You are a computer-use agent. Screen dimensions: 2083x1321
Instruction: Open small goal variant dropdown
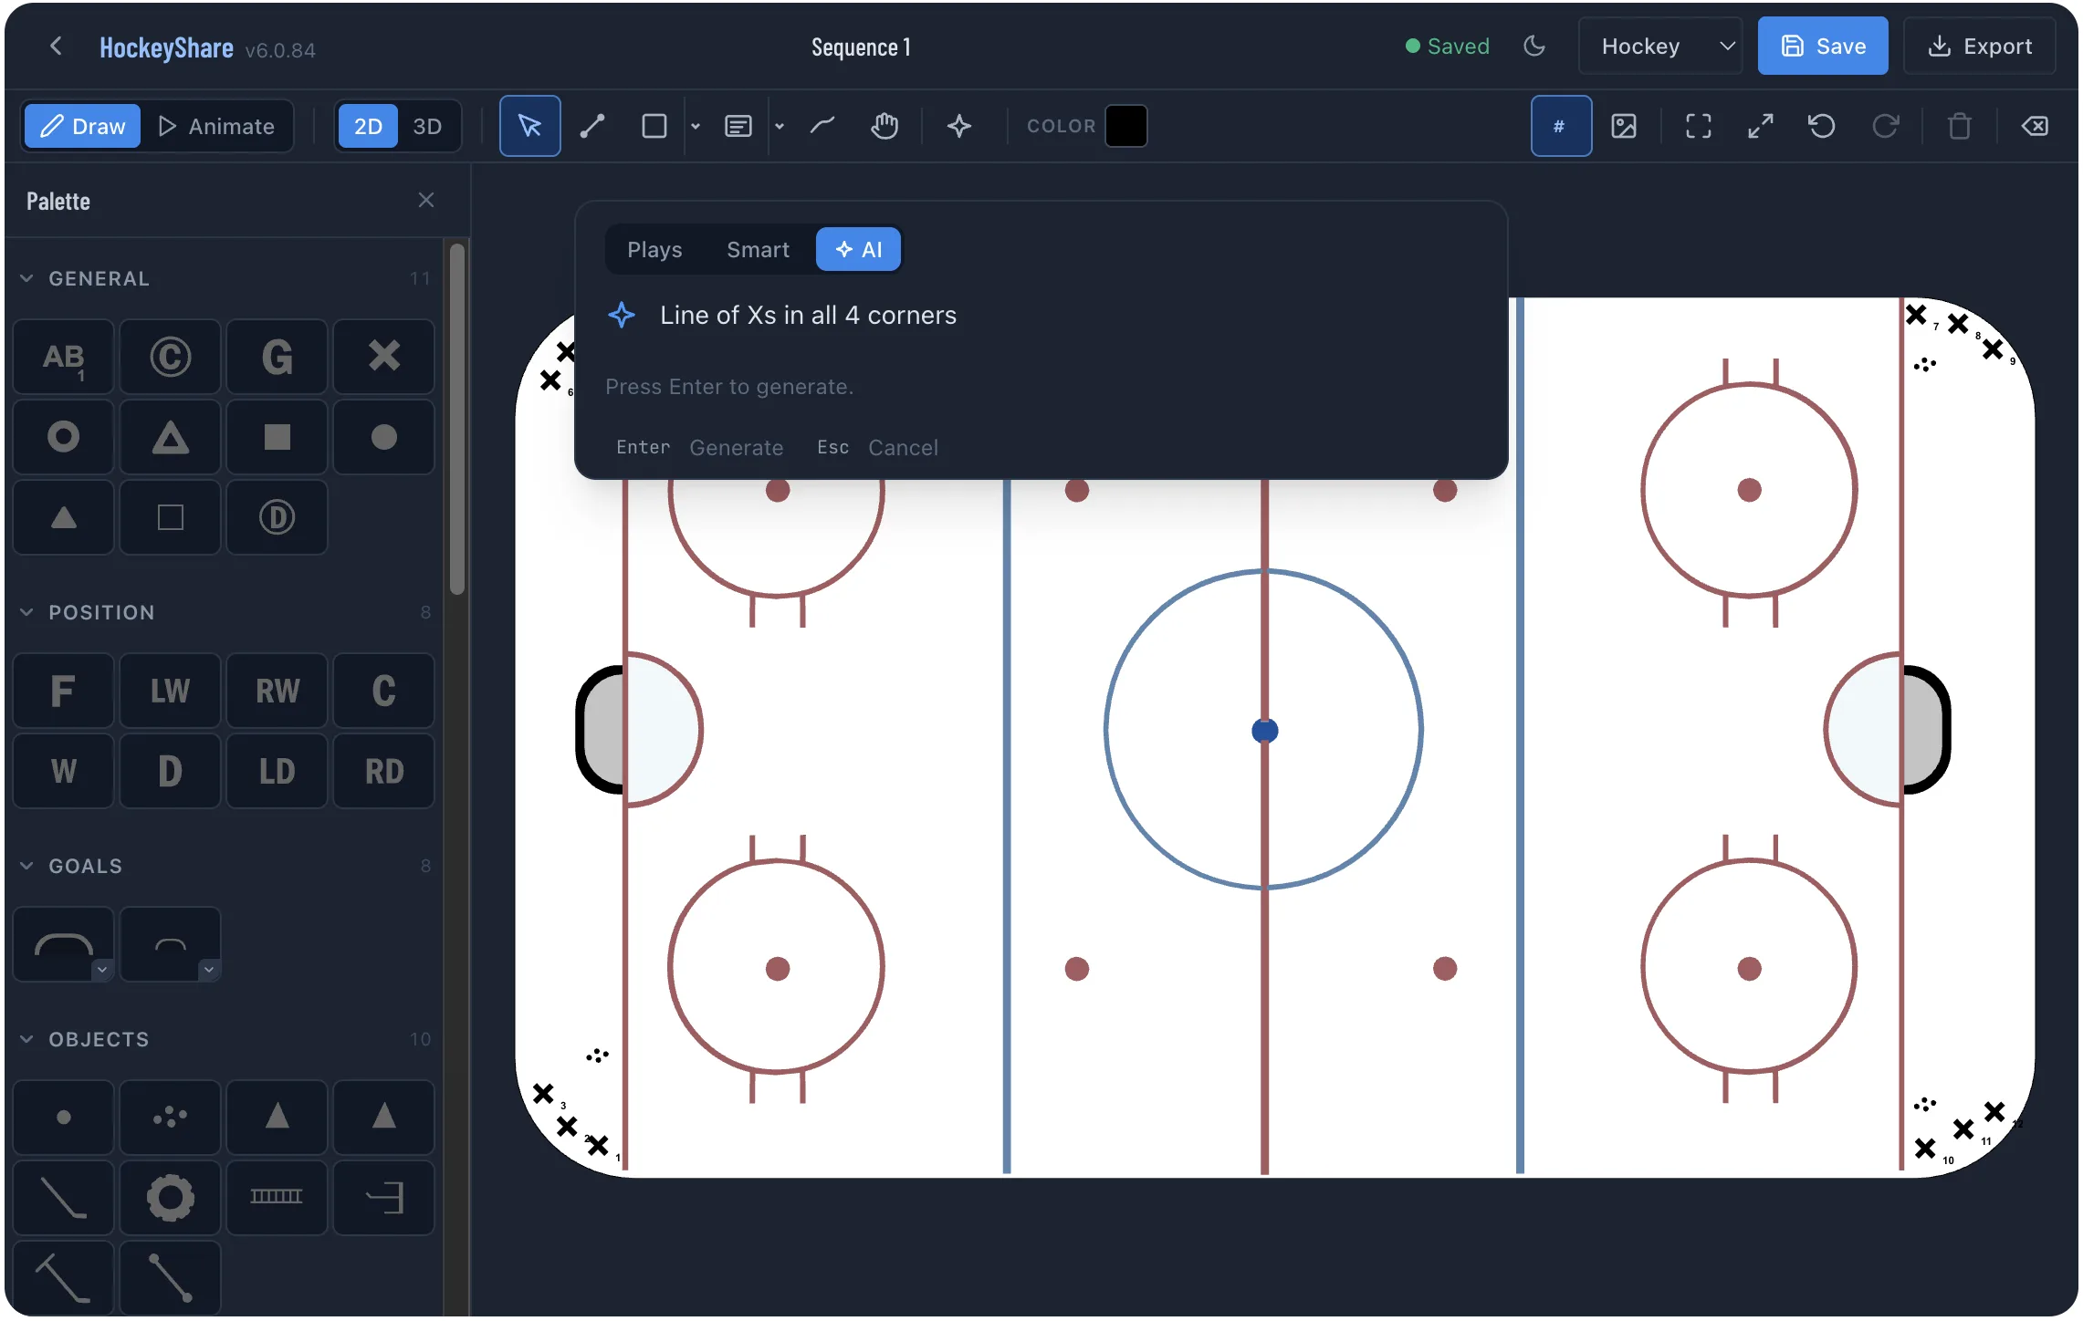(209, 970)
